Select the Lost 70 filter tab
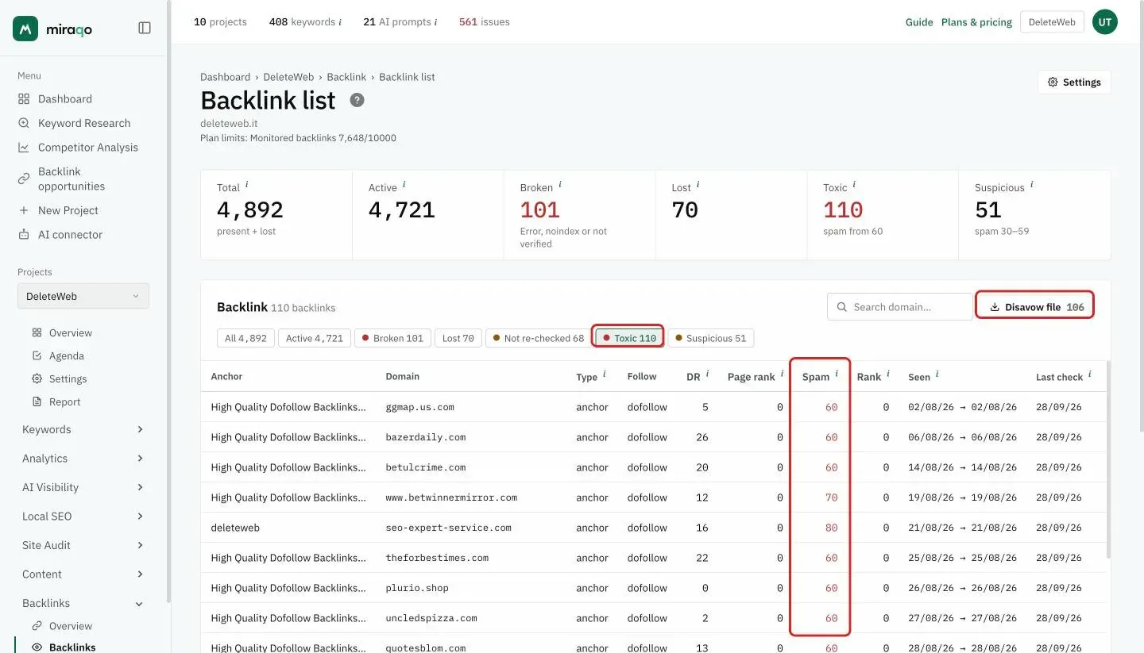This screenshot has width=1144, height=653. pos(458,338)
